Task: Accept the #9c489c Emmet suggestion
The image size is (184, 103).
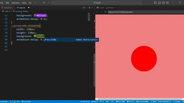Action: (71, 40)
